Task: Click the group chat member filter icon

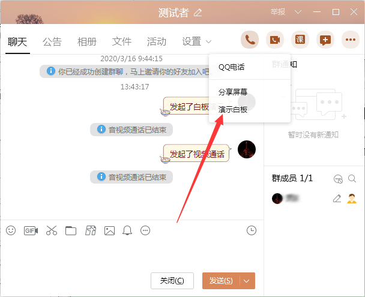Action: click(338, 179)
